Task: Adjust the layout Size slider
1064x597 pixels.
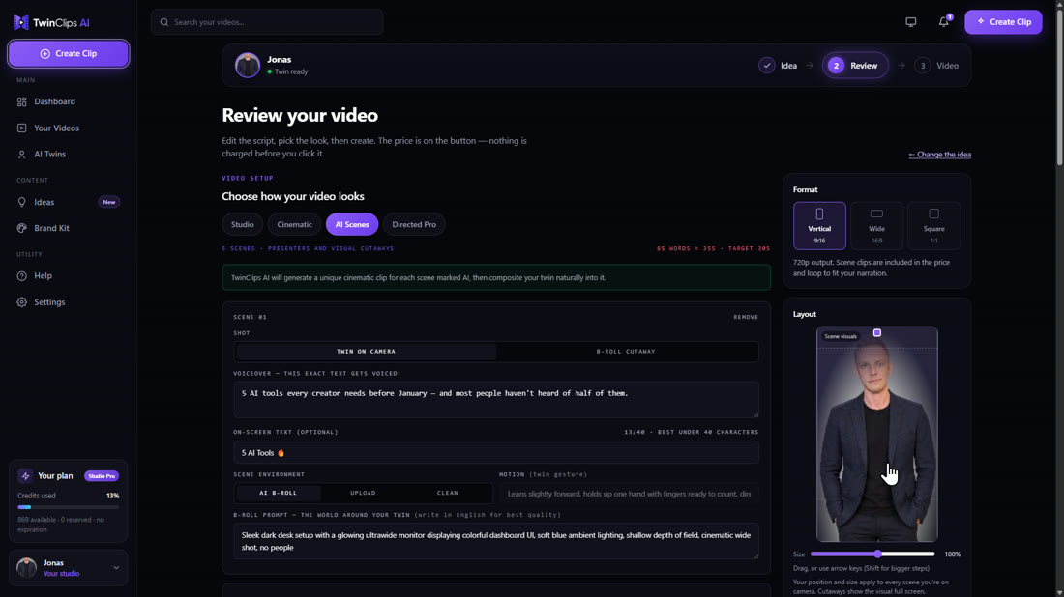Action: coord(872,554)
